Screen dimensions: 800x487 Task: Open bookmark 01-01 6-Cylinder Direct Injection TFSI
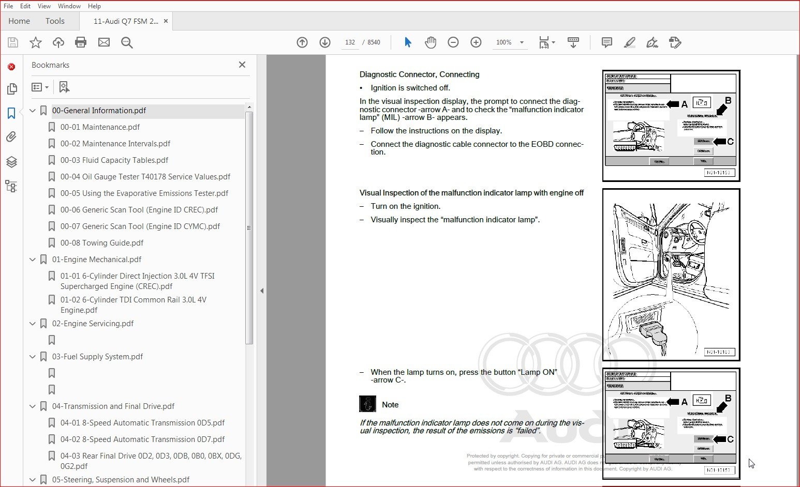pyautogui.click(x=137, y=281)
